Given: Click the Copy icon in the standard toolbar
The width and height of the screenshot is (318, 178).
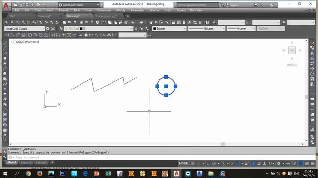Looking at the screenshot, I should 110,22.
